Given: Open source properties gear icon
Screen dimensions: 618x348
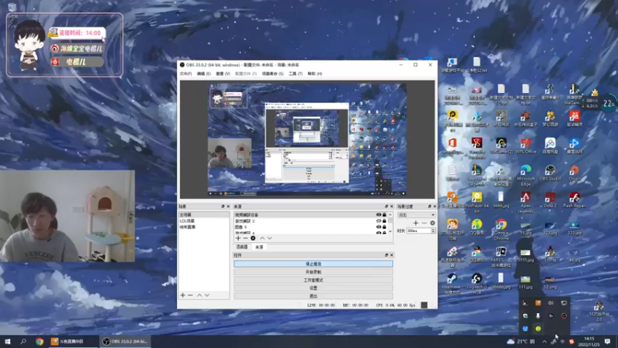Looking at the screenshot, I should pyautogui.click(x=253, y=238).
